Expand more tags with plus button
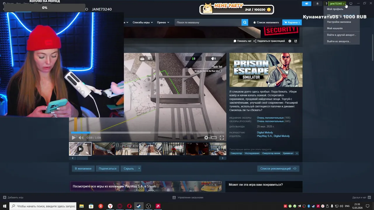The height and width of the screenshot is (210, 374). [x=297, y=153]
